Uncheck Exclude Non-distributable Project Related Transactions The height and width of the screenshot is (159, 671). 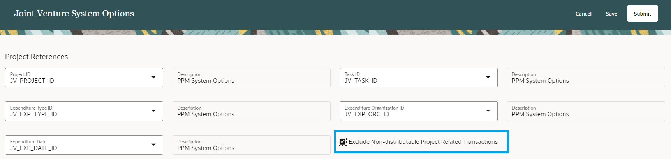point(343,142)
